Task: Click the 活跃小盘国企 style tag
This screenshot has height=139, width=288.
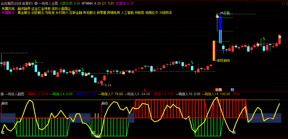Action: point(61,9)
